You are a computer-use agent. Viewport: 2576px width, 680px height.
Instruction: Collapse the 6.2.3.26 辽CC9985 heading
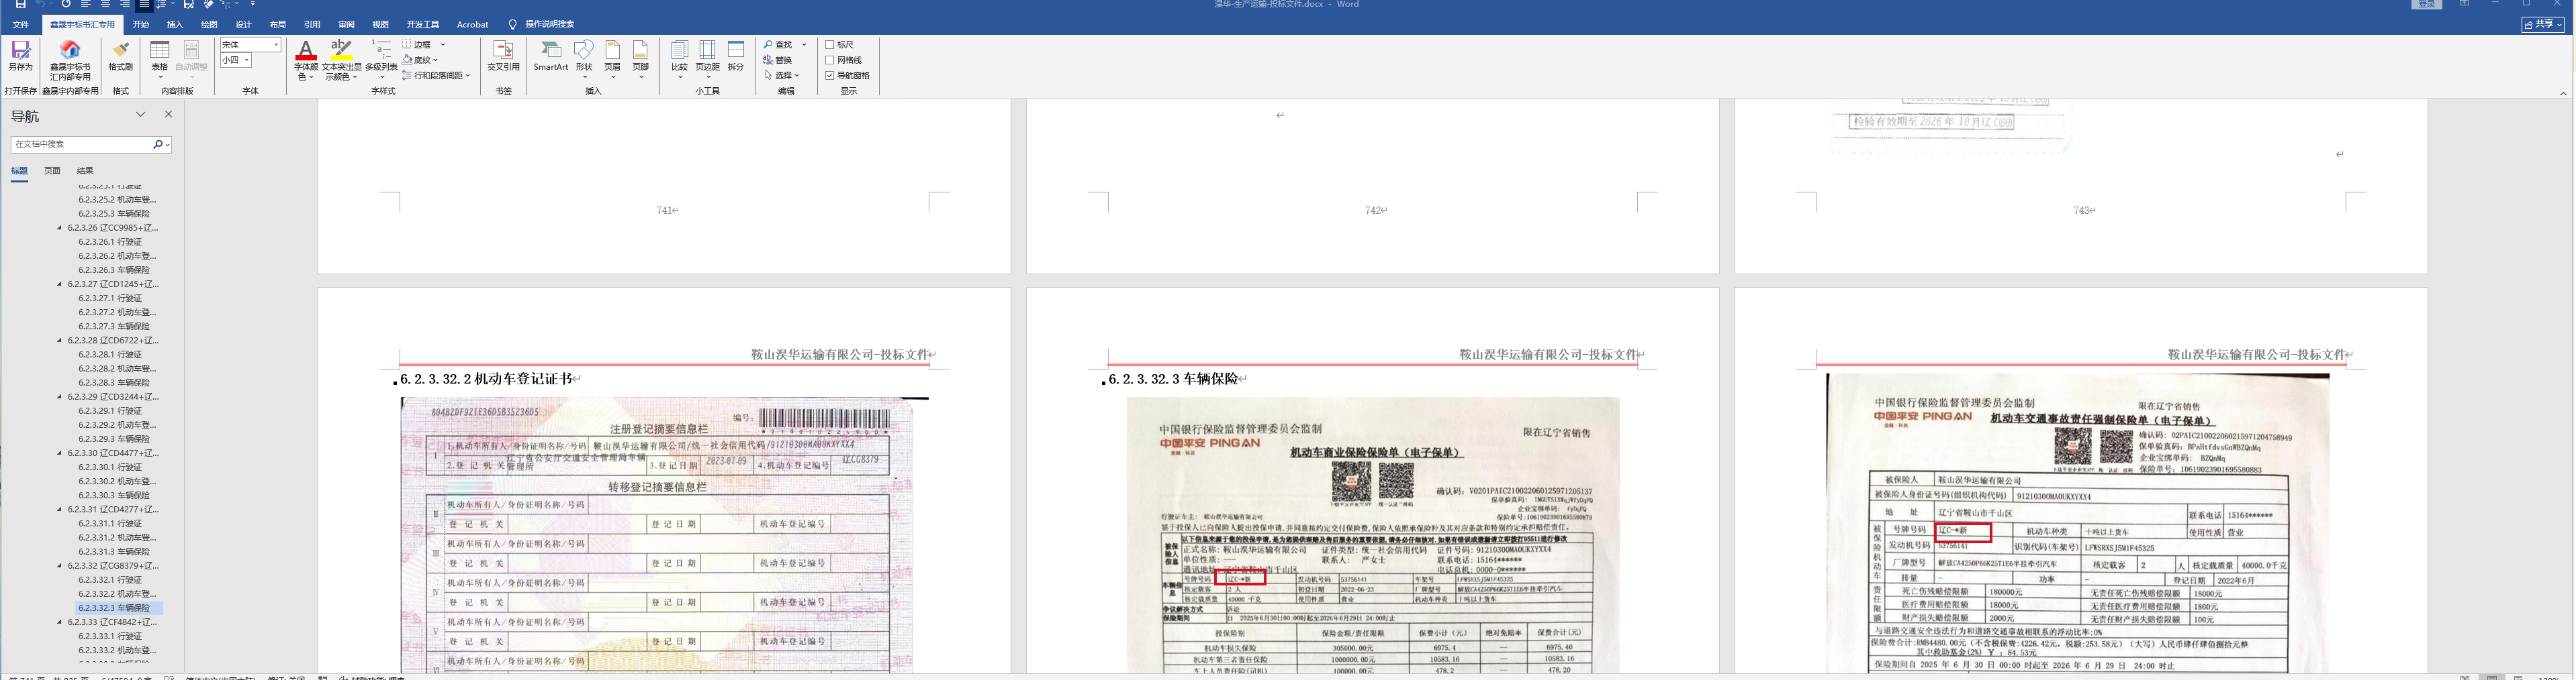tap(60, 227)
